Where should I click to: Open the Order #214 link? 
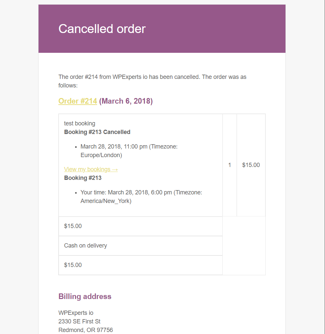[x=78, y=101]
